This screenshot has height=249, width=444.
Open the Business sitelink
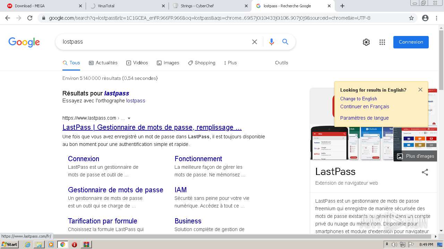[x=188, y=221]
